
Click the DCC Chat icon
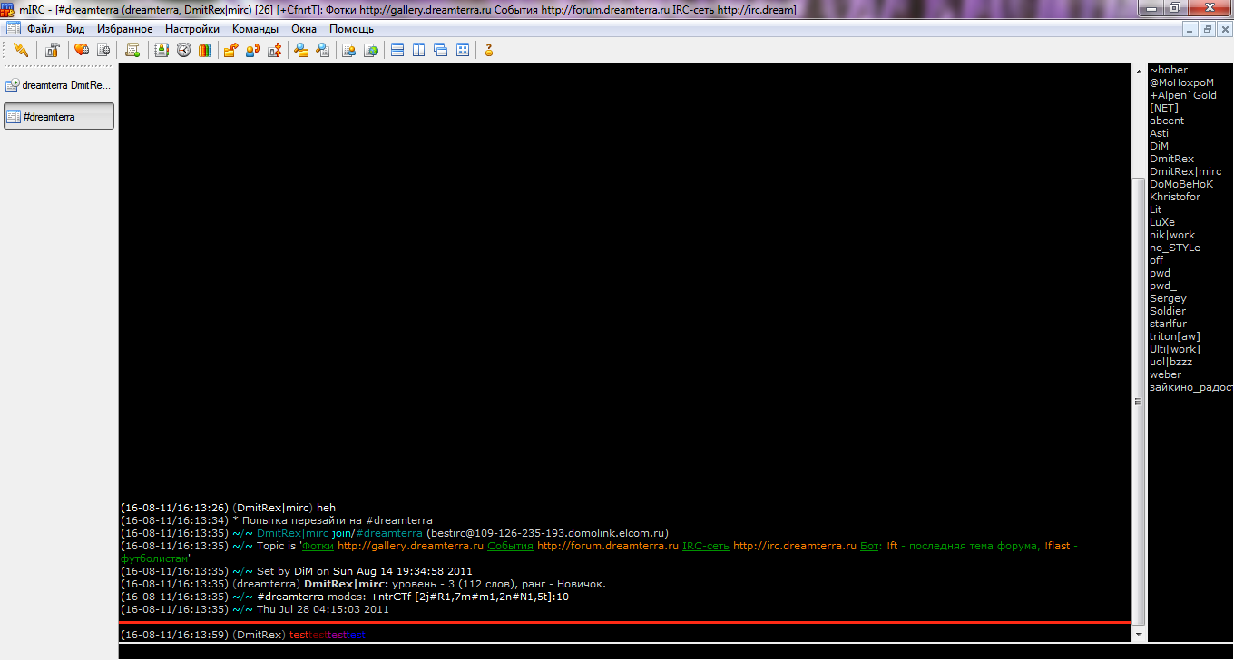point(252,50)
